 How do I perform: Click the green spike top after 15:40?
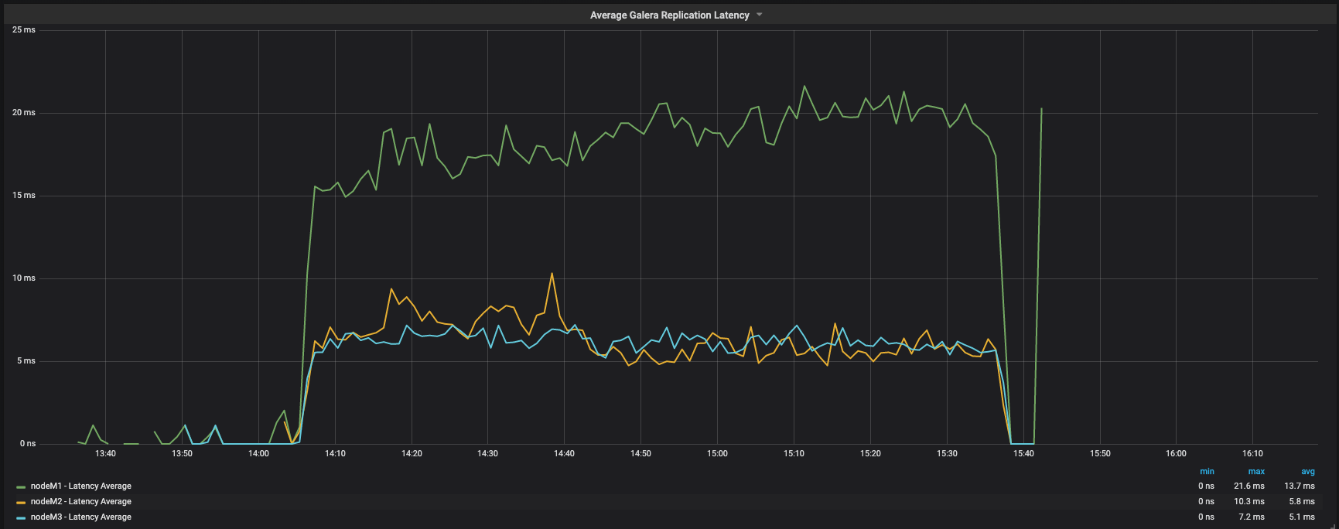tap(1041, 109)
